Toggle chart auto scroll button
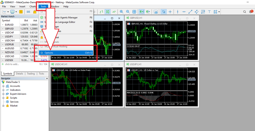The width and height of the screenshot is (255, 131). coord(141,12)
